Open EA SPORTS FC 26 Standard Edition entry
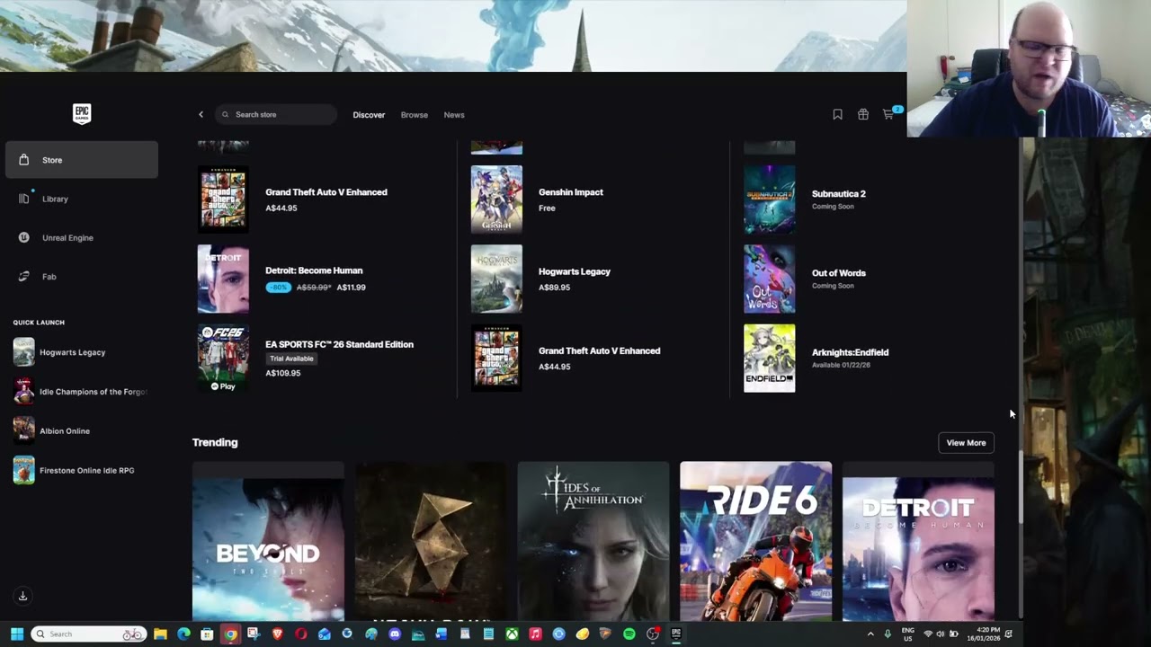Image resolution: width=1151 pixels, height=647 pixels. coord(321,358)
